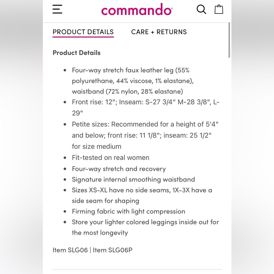Select the magnifying glass to start searching
Viewport: 274px width, 274px height.
click(201, 9)
